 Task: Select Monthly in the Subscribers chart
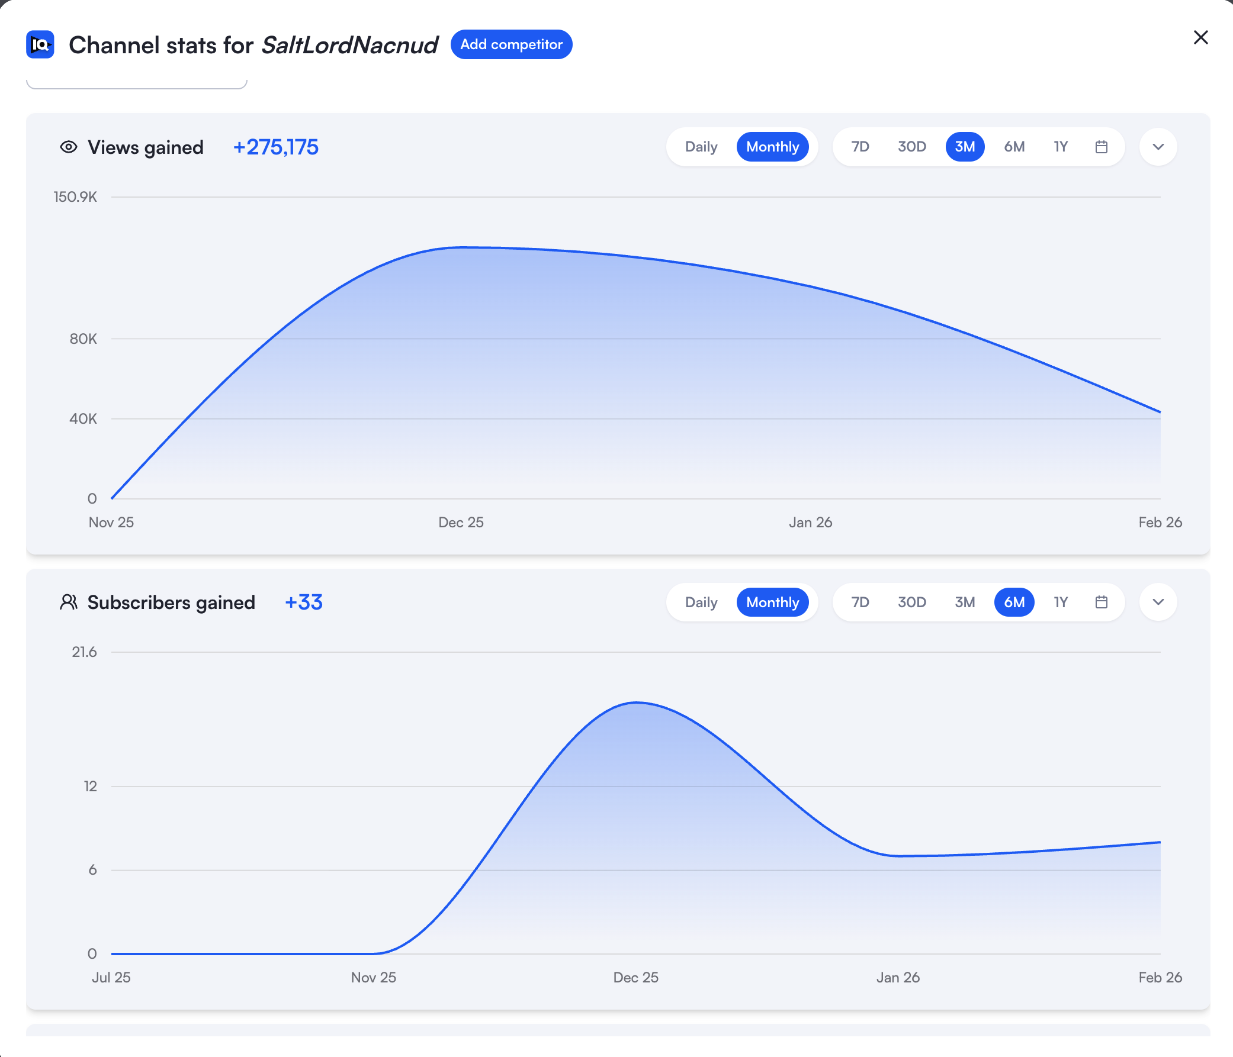coord(772,602)
